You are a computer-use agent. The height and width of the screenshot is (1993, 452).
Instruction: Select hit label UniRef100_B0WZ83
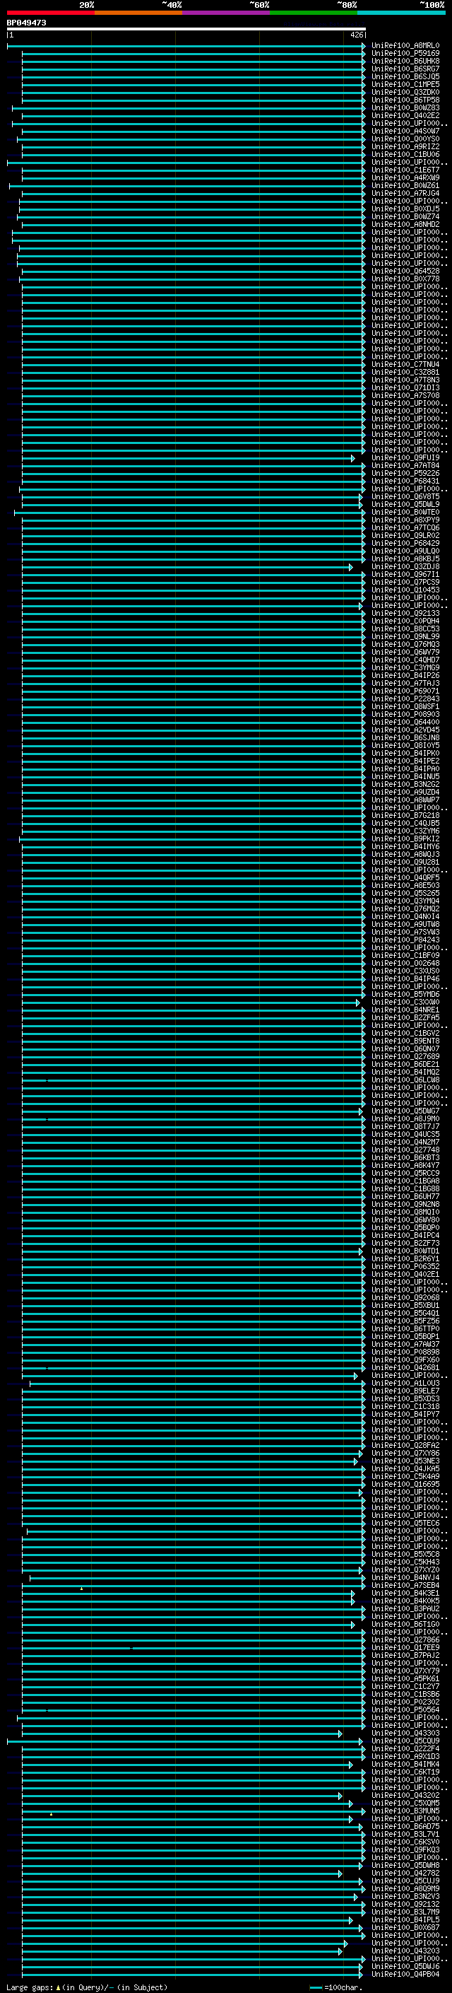pos(405,107)
